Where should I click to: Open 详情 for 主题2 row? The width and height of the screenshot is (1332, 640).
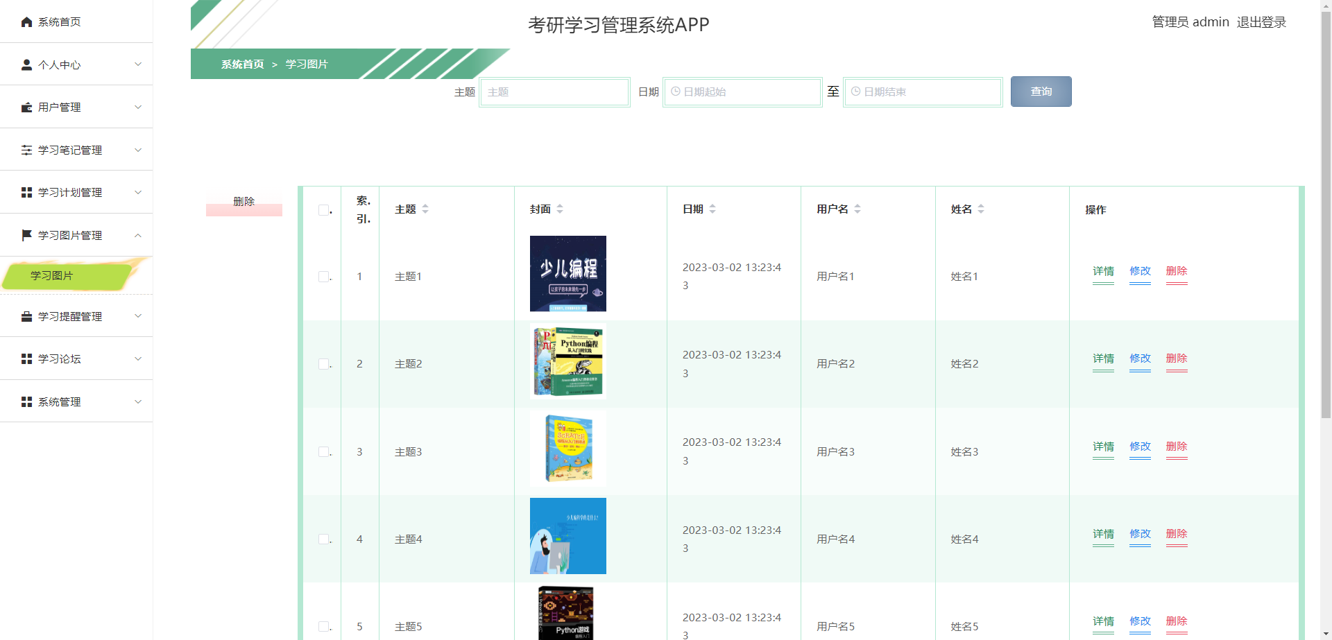coord(1103,358)
